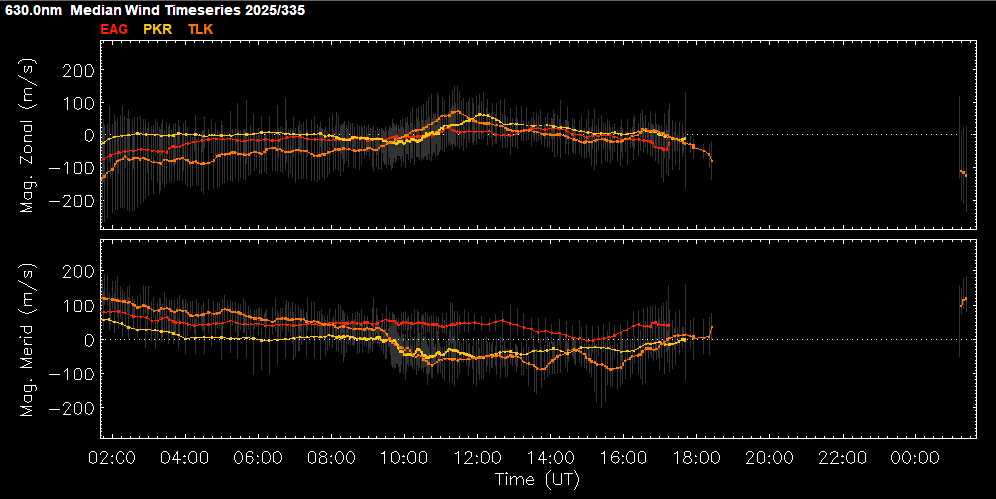Click the isolated late data point in Merid plot
Viewport: 996px width, 499px height.
pos(963,301)
